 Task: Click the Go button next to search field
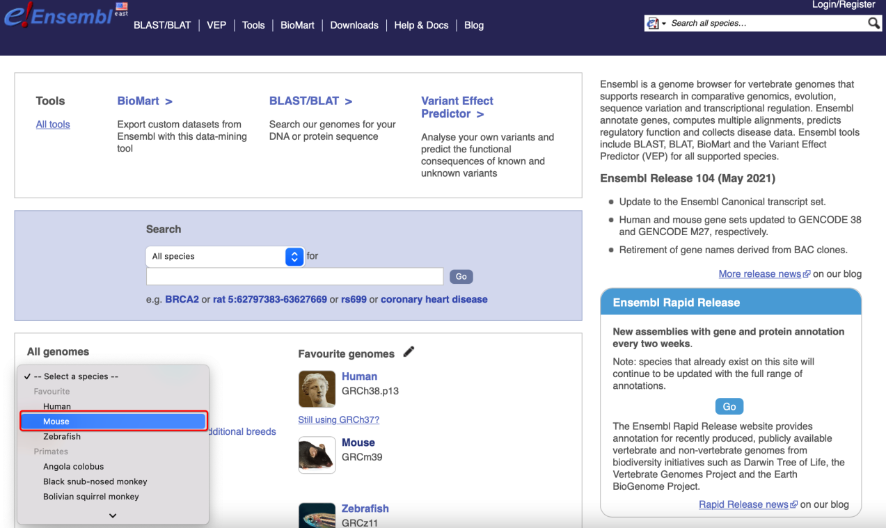click(x=461, y=276)
